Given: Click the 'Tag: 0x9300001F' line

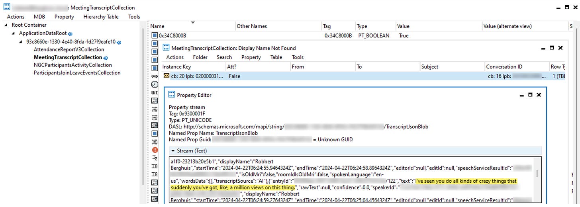Looking at the screenshot, I should [188, 114].
